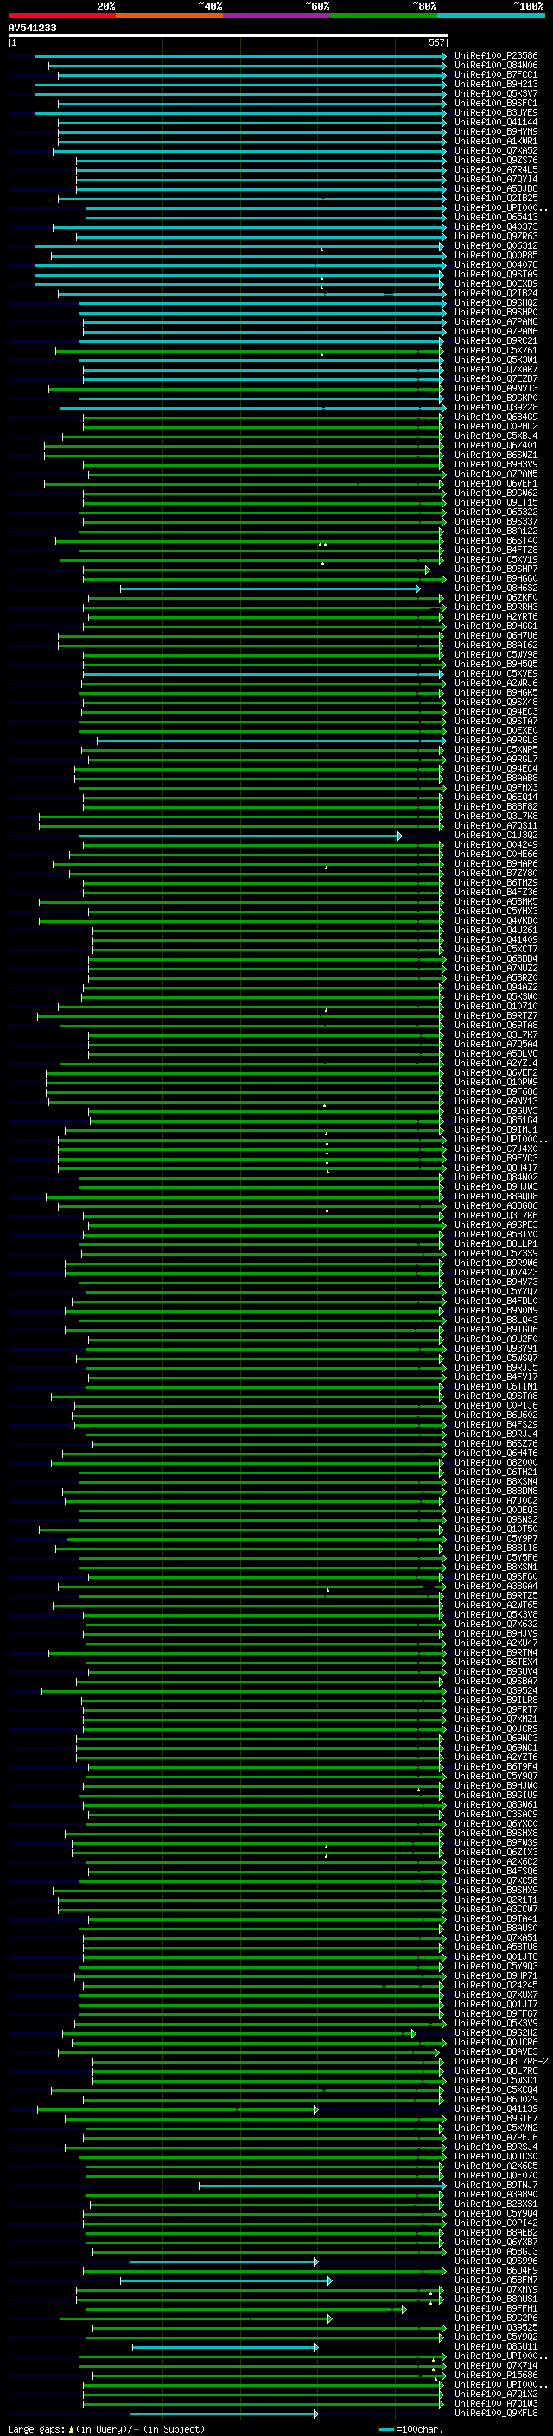Select the UniRef100_Q4VKD0 label
Viewport: 553px width, 2436px height.
click(495, 921)
